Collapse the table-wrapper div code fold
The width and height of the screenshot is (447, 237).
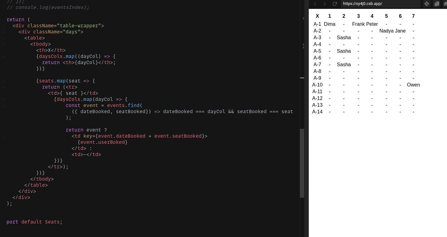(4, 26)
